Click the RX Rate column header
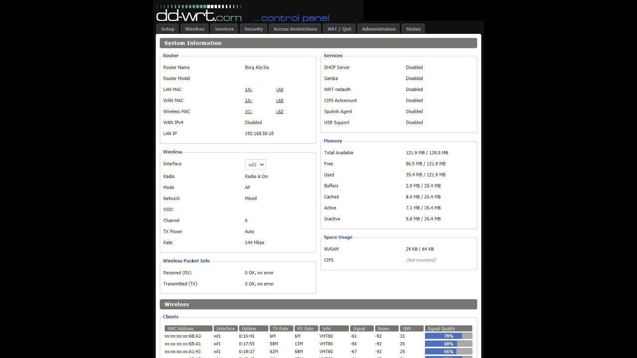637x358 pixels. coord(307,329)
